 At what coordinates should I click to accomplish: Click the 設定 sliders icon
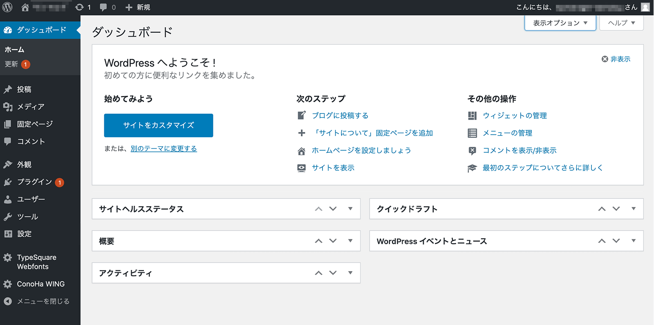8,234
